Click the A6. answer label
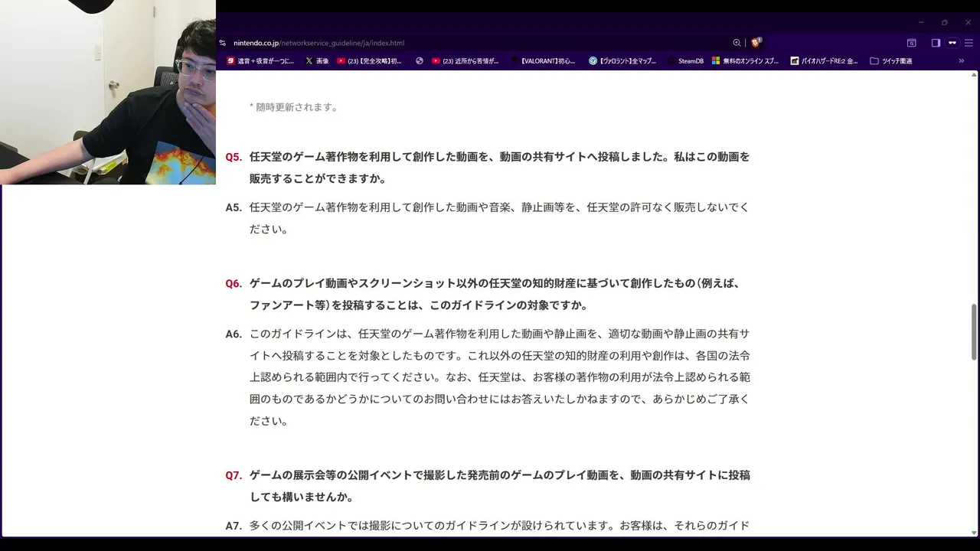 click(234, 334)
